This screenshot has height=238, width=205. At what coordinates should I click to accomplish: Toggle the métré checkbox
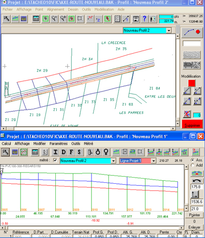tap(55, 161)
